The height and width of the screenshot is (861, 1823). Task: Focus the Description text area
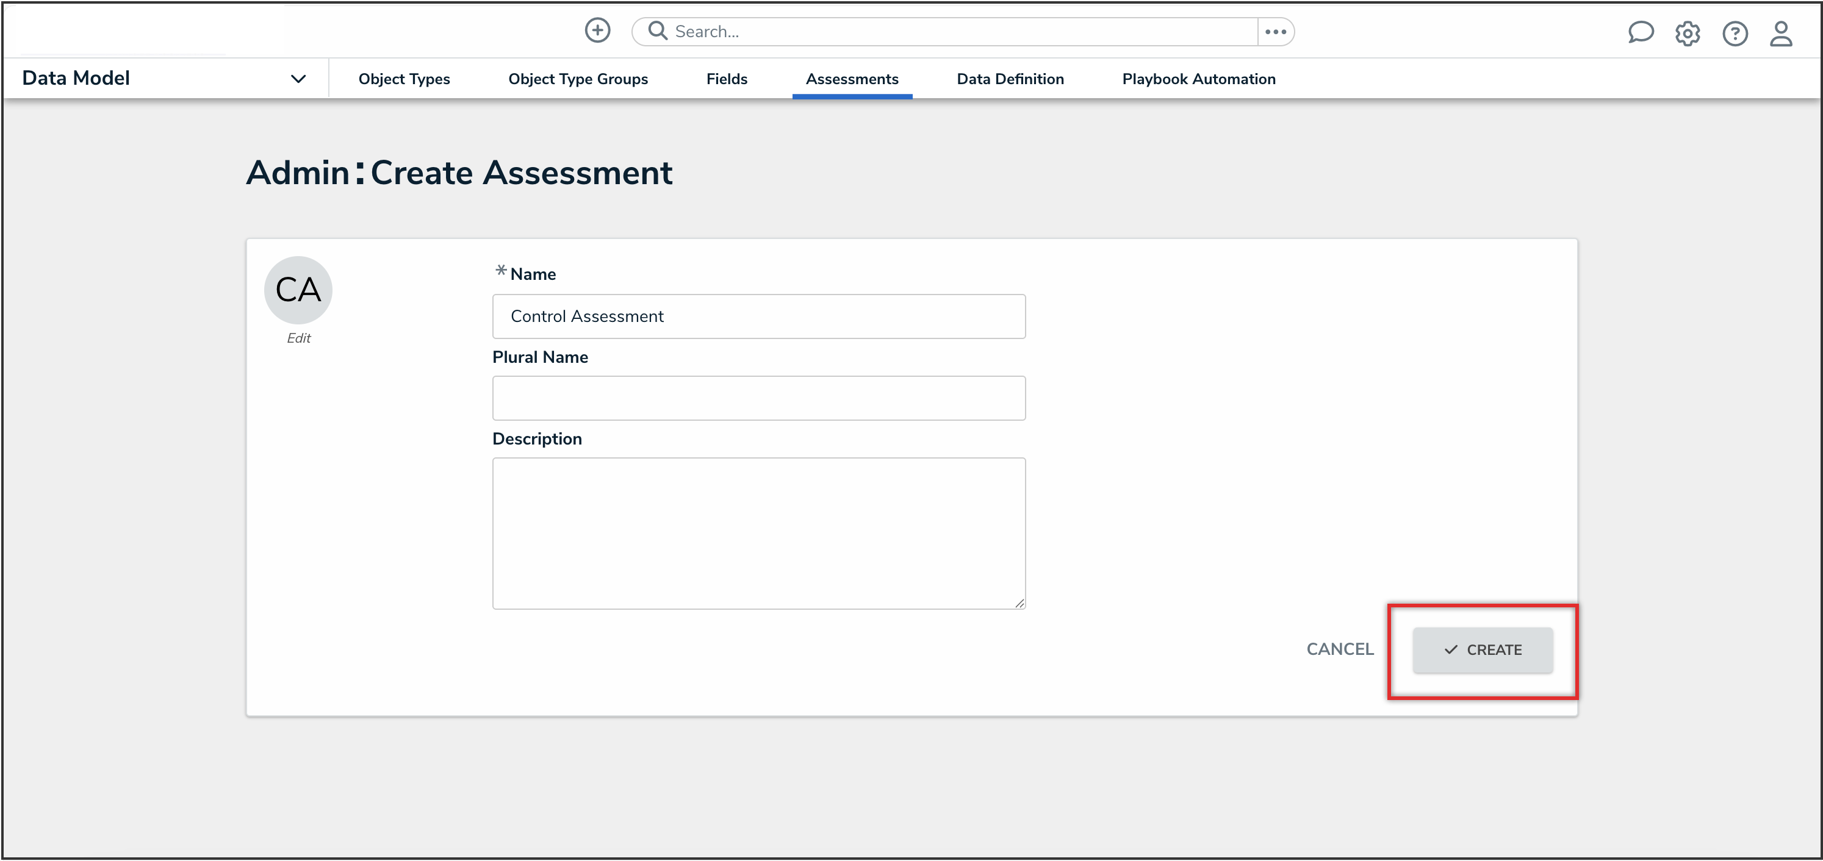758,533
